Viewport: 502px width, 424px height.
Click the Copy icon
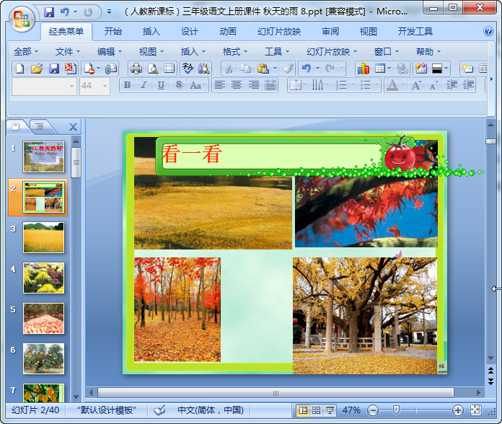245,69
